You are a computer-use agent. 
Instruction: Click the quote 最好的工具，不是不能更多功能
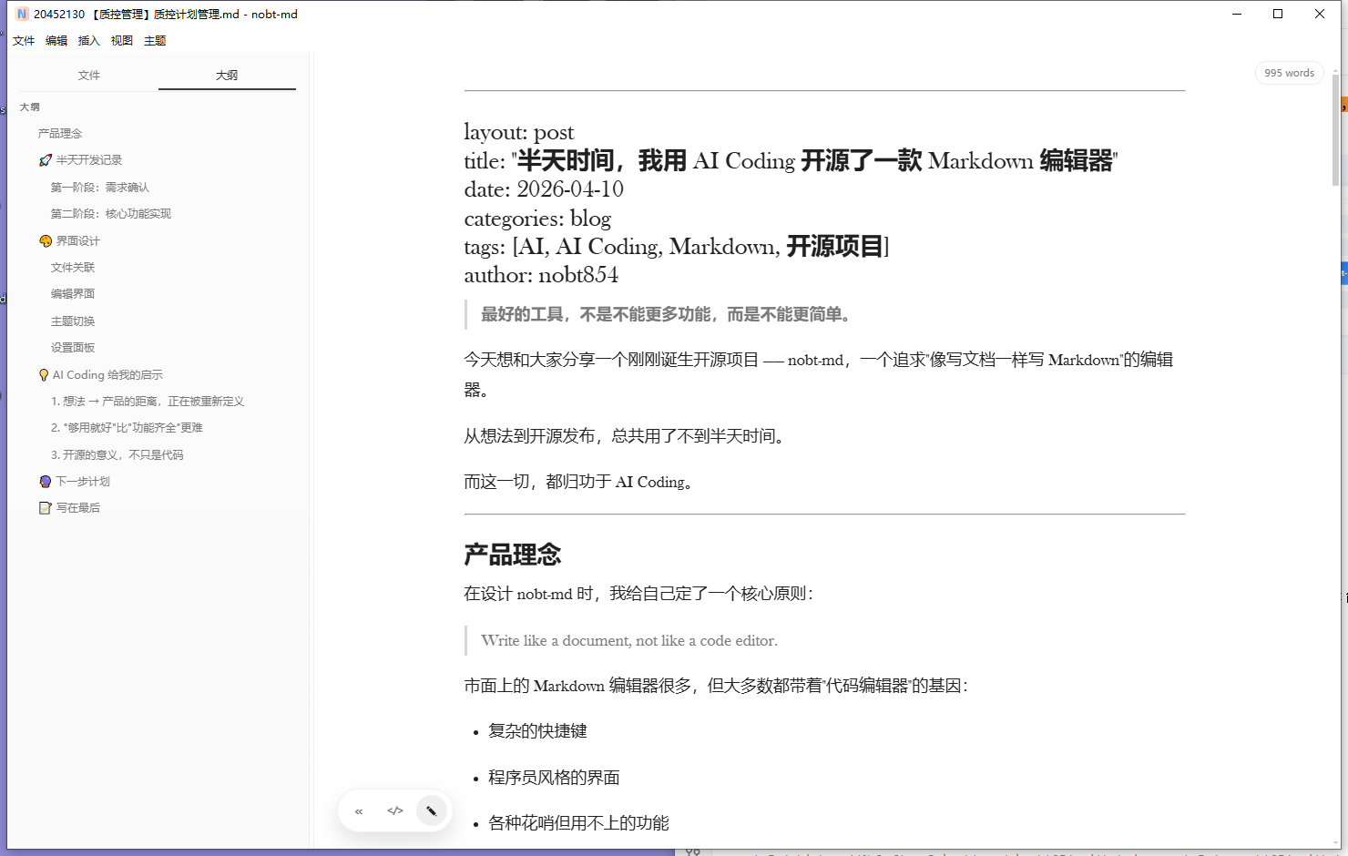(x=669, y=315)
